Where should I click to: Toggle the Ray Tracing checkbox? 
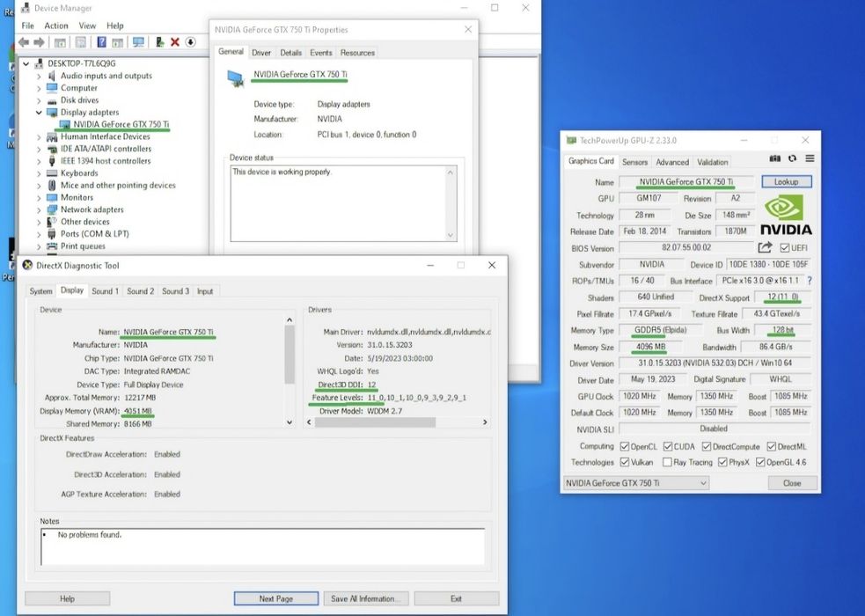click(667, 462)
